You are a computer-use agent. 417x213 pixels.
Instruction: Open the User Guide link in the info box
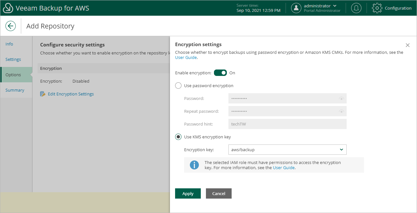click(x=284, y=168)
